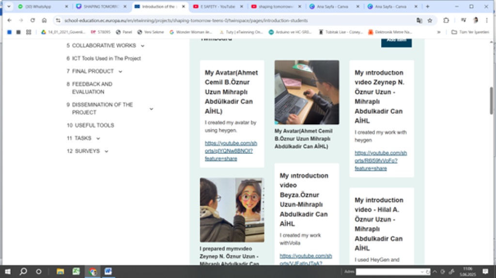Open YouTube link under Ahmet Cemil's avatar card

[x=231, y=151]
